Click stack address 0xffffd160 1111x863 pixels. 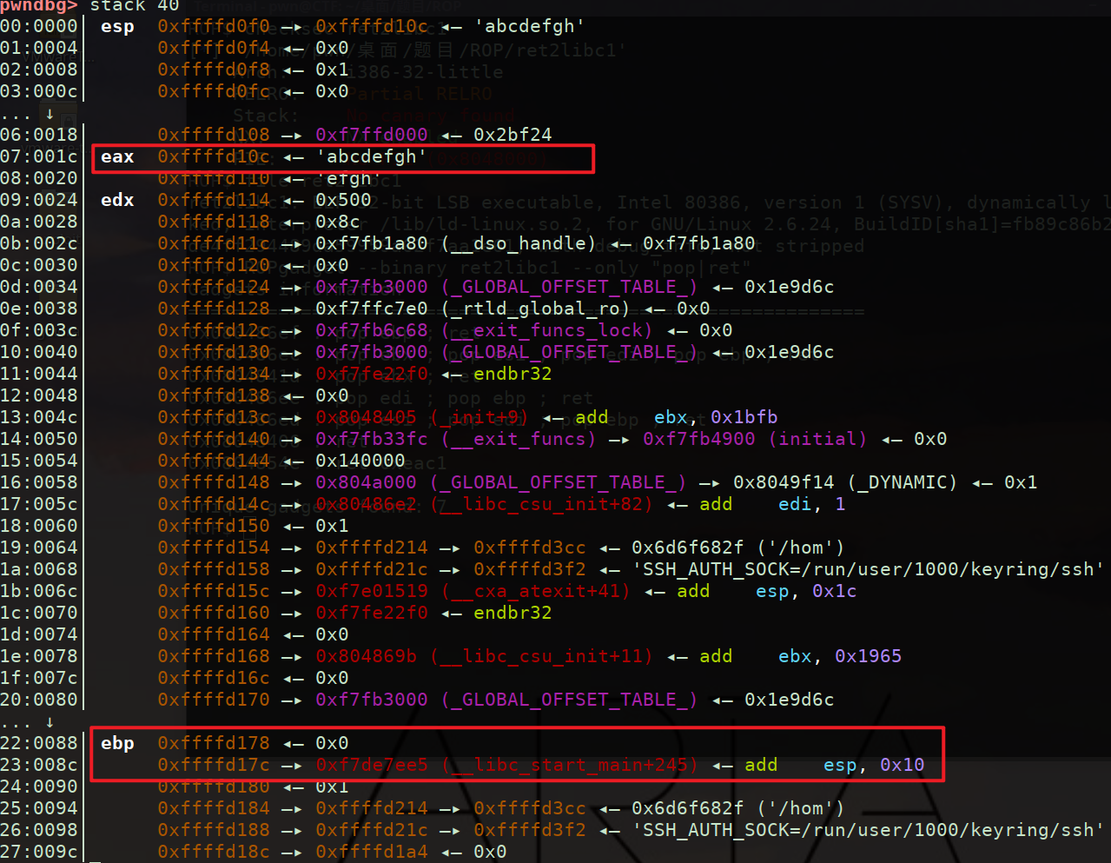pos(214,614)
